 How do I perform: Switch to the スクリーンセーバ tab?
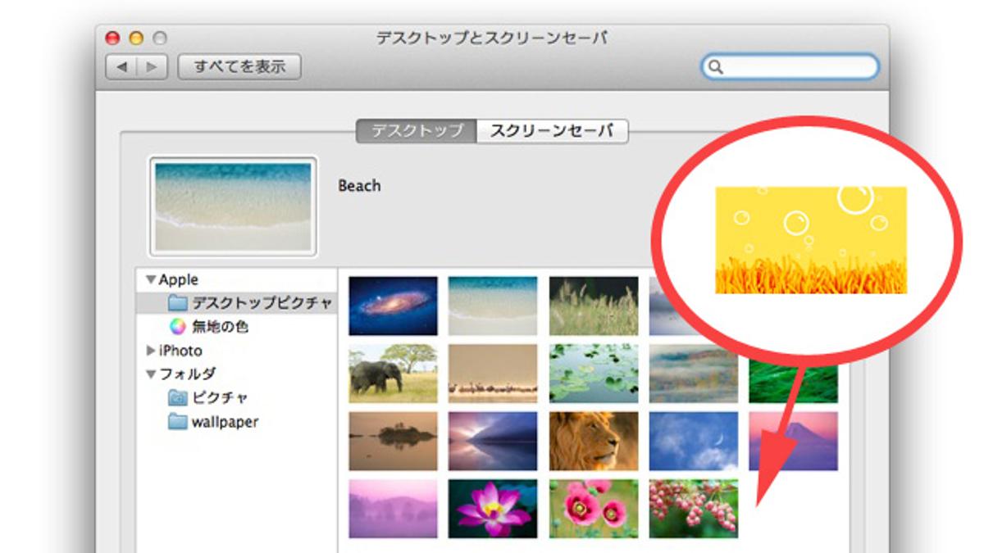(552, 131)
